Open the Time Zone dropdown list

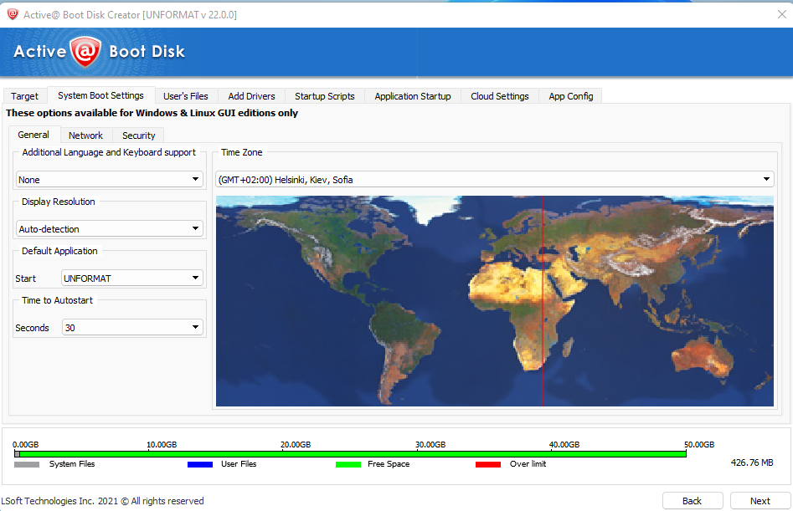(x=494, y=180)
